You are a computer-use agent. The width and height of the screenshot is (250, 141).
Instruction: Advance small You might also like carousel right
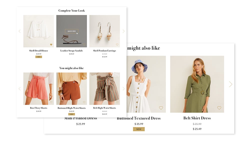coord(123,89)
